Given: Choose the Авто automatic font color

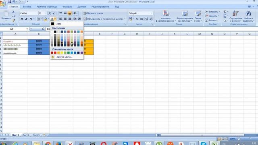Looking at the screenshot, I should [x=67, y=24].
